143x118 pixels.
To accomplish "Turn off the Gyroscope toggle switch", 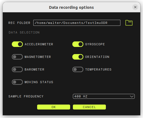I will 78,44.
